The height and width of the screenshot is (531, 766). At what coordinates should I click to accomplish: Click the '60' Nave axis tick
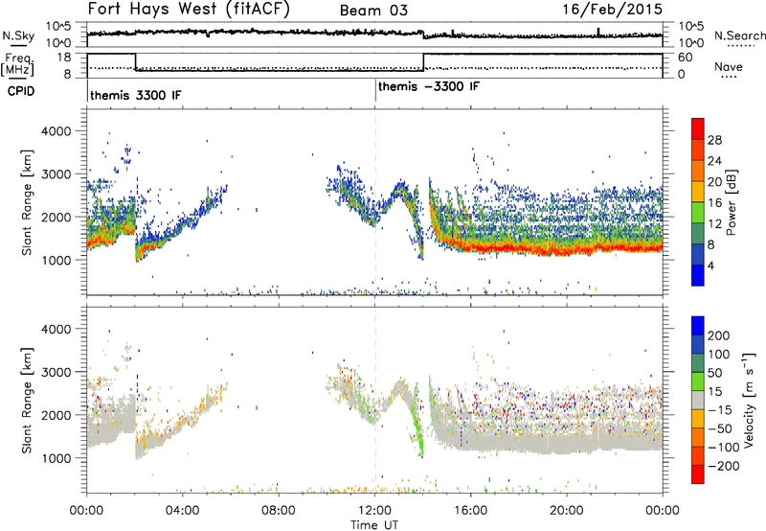(686, 58)
